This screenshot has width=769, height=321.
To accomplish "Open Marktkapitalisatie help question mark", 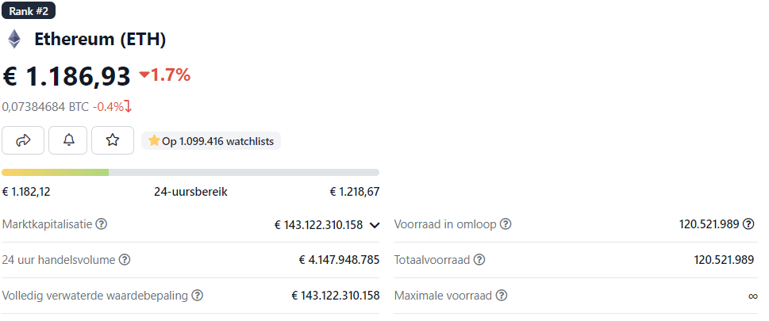I will tap(101, 224).
